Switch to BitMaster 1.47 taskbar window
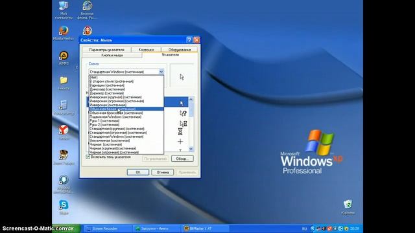Viewport: 415px width, 233px height. coord(205,228)
